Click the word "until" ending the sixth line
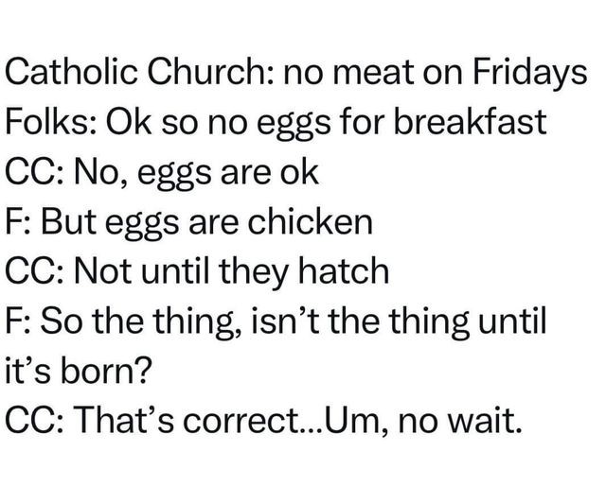 [x=512, y=320]
